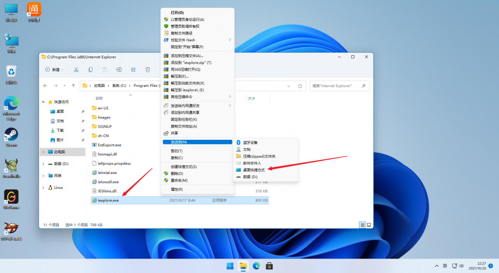Open Steam desktop shortcut
Image resolution: width=499 pixels, height=273 pixels.
[11, 137]
